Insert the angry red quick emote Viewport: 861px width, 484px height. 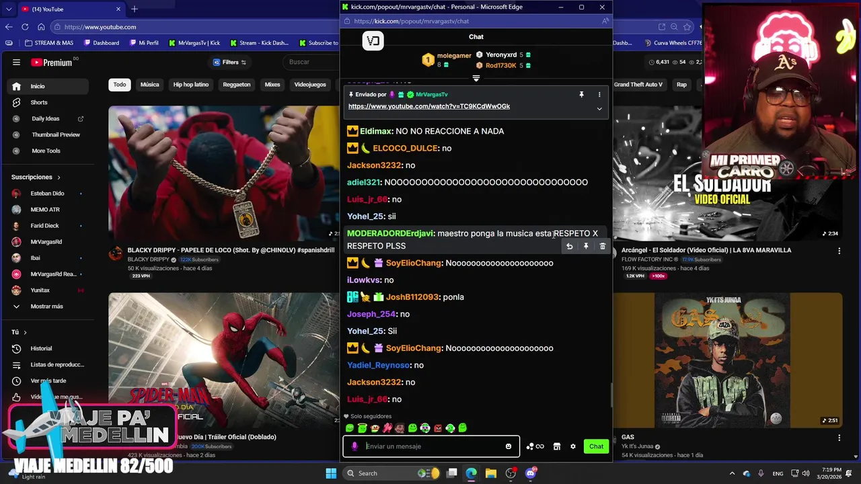[438, 428]
